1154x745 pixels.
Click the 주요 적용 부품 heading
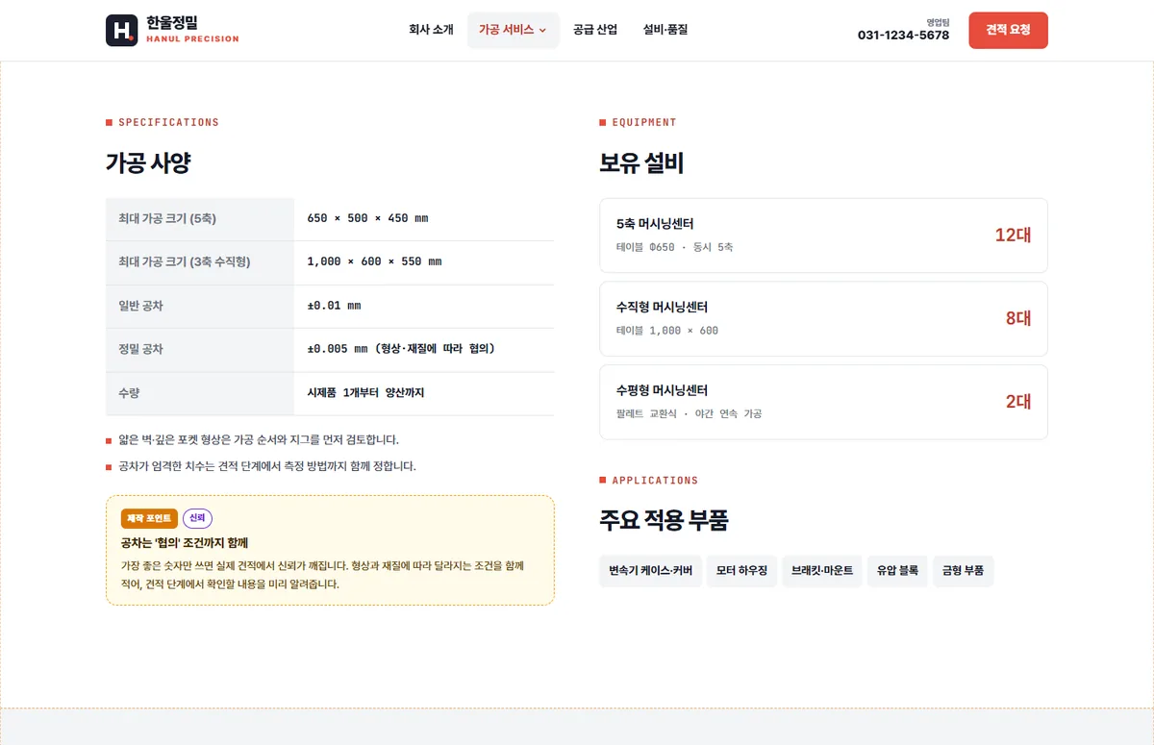[664, 521]
